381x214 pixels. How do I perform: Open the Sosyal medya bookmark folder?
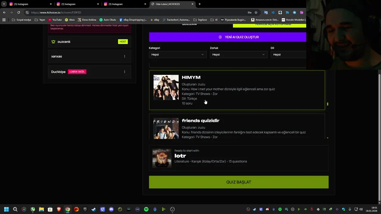pos(21,20)
